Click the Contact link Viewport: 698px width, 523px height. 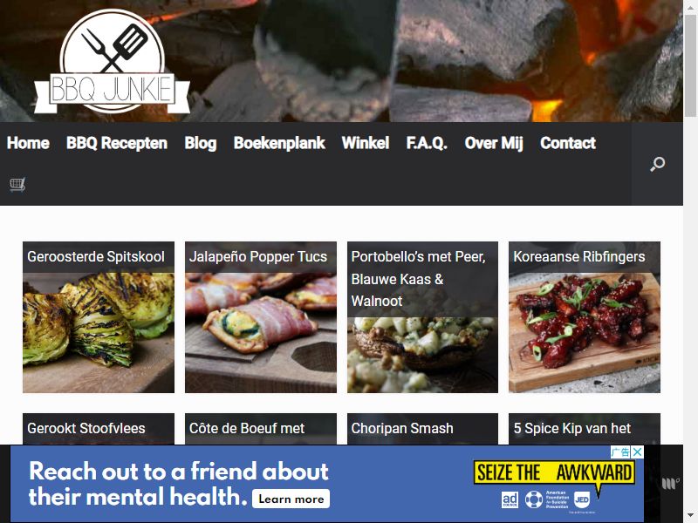[x=568, y=143]
